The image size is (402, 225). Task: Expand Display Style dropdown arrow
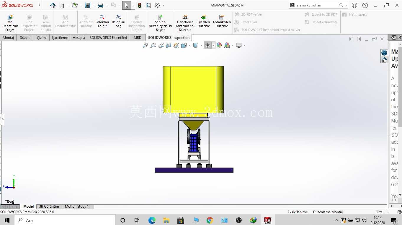point(201,45)
